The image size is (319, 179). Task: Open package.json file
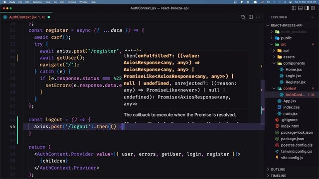tap(293, 139)
